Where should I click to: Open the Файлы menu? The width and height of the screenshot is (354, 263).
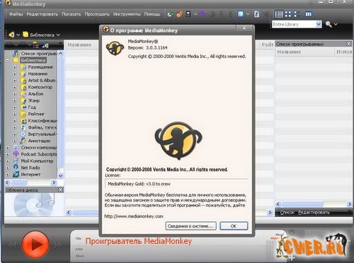[16, 14]
